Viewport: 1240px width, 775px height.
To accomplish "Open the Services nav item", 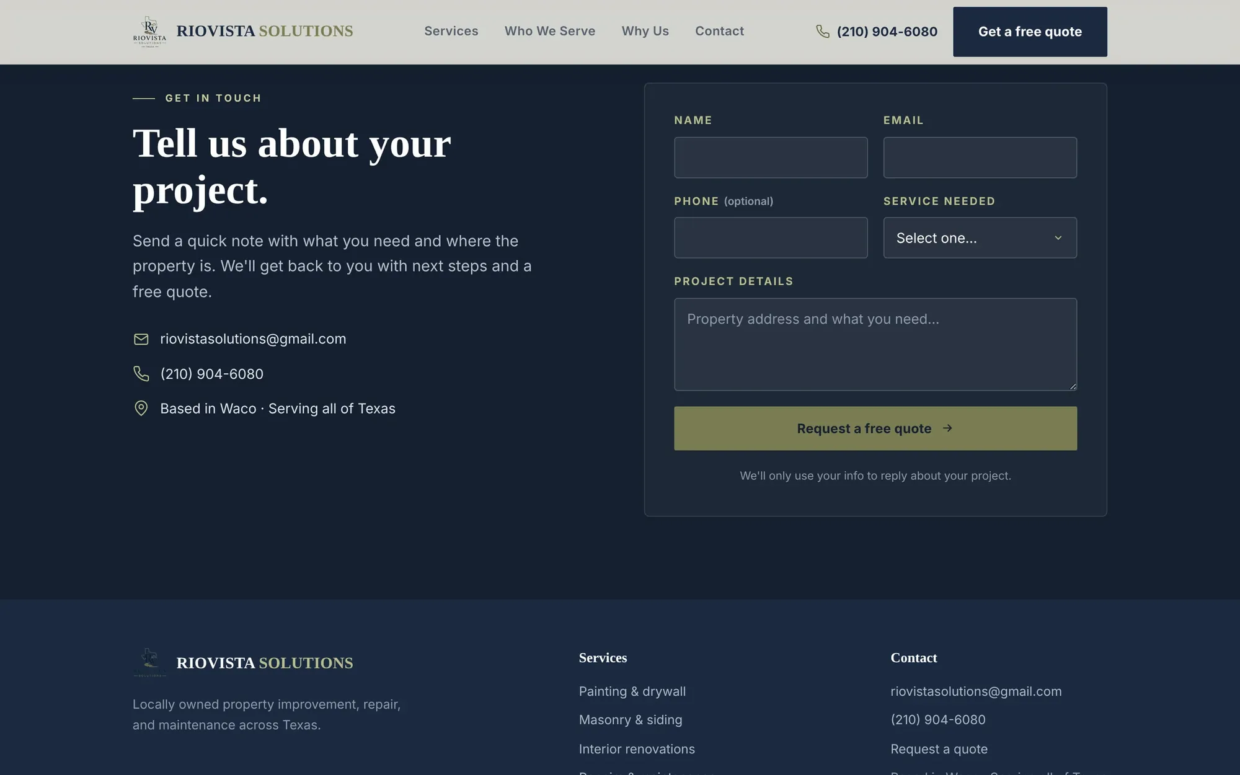I will tap(451, 31).
